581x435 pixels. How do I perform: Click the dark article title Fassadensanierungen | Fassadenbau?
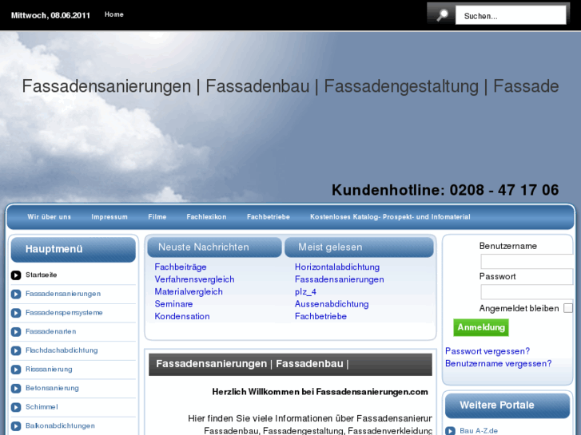[253, 364]
